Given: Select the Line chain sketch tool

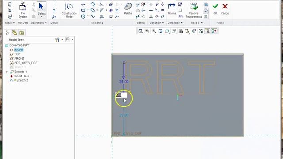Looking at the screenshot, I should pos(83,4).
